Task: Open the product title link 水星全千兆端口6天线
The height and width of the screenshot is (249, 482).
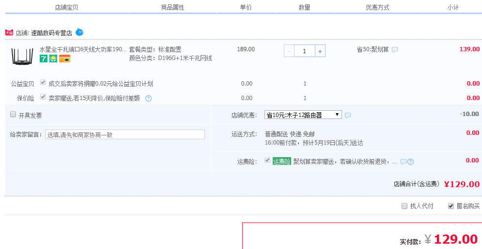Action: click(x=83, y=49)
